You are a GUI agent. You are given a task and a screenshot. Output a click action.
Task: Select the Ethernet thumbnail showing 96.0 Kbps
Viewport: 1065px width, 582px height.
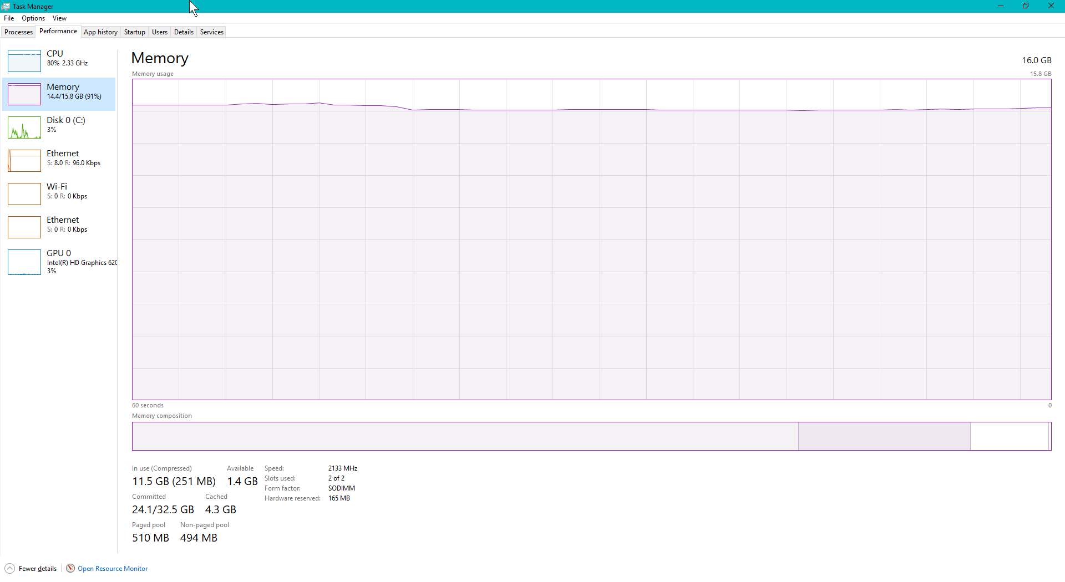pyautogui.click(x=24, y=161)
